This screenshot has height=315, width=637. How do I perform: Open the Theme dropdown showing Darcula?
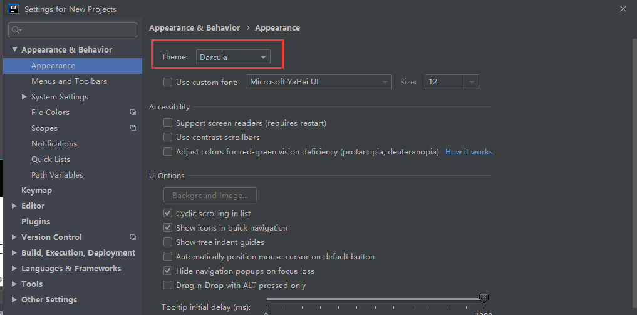(x=233, y=57)
